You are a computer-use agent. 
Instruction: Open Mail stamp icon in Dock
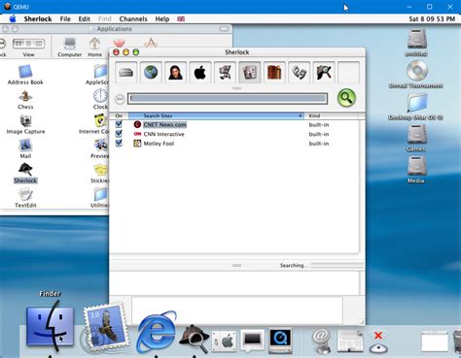tap(106, 328)
